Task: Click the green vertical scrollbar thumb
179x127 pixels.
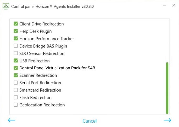Action: pos(167,88)
